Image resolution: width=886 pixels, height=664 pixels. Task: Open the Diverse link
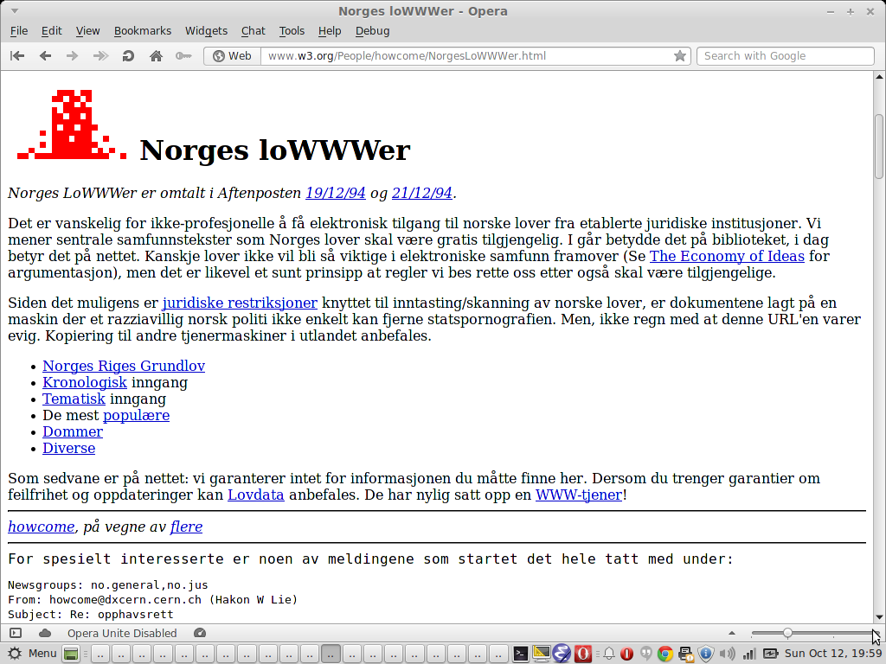[69, 449]
